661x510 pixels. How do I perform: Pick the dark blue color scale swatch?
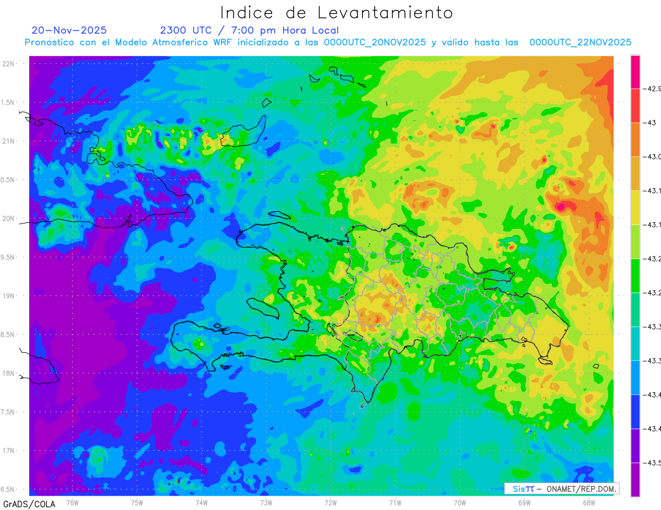click(x=635, y=412)
